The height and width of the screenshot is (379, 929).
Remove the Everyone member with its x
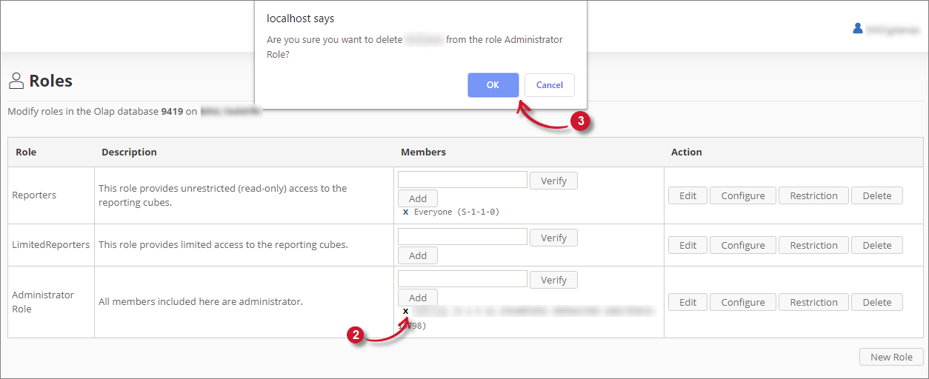point(405,212)
